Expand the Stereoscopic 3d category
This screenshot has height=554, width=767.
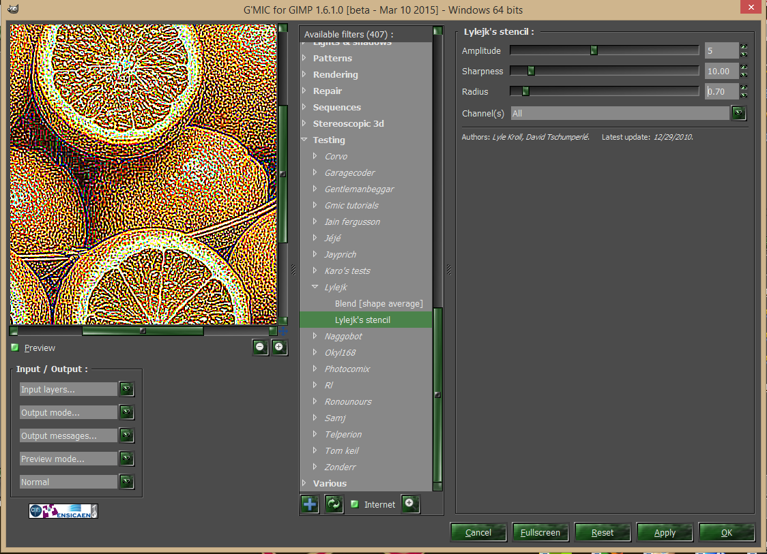point(304,123)
